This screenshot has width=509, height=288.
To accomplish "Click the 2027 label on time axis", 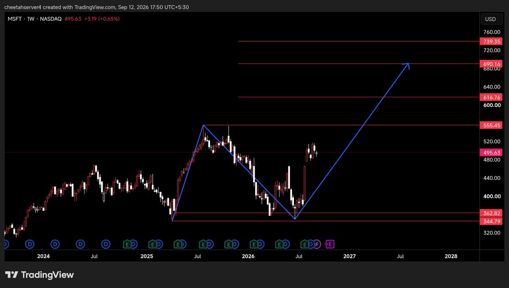I will (349, 257).
